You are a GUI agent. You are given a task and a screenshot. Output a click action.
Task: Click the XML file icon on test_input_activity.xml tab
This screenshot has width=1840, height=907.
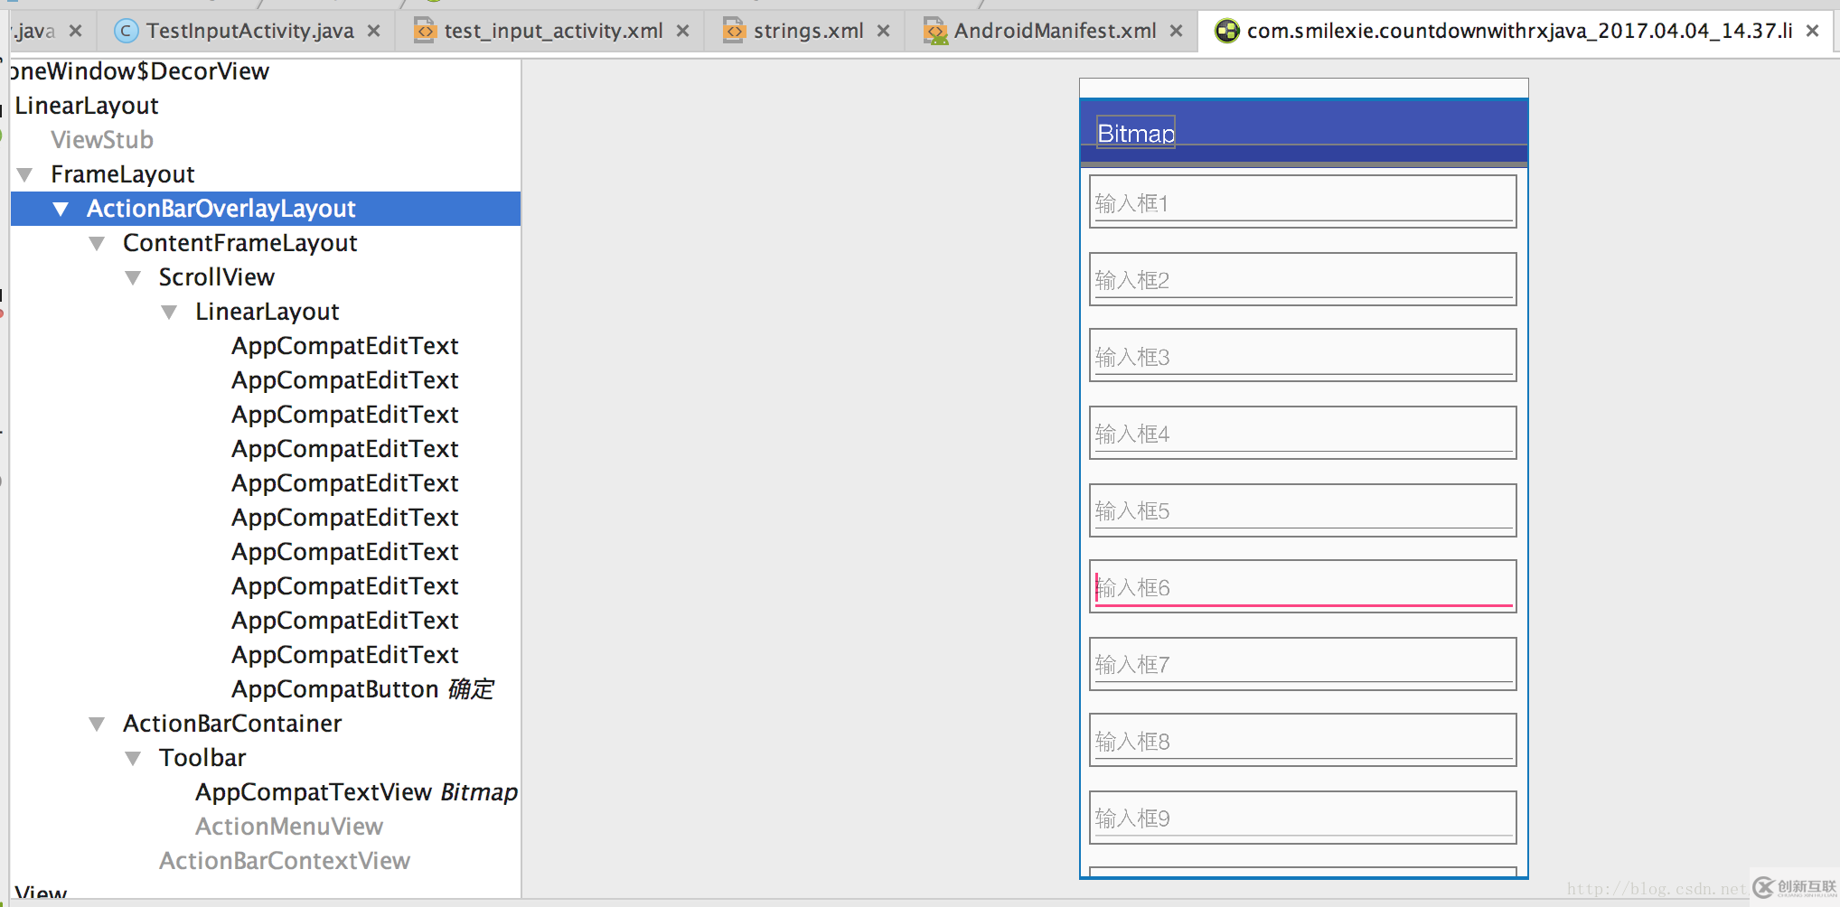[424, 31]
